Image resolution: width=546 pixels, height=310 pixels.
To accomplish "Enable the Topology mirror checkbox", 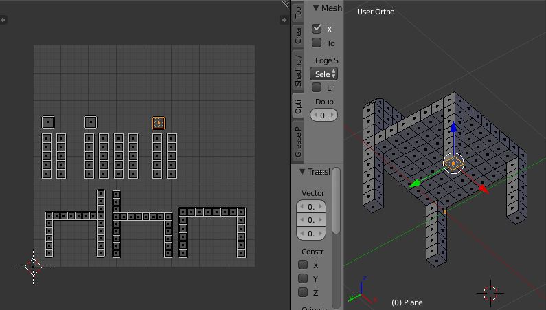I will [317, 43].
